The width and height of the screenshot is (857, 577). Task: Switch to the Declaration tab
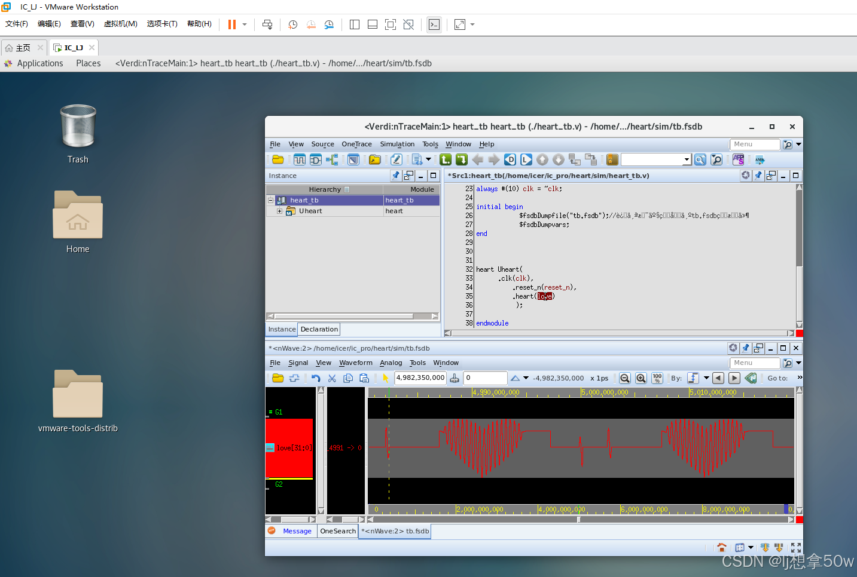click(319, 329)
